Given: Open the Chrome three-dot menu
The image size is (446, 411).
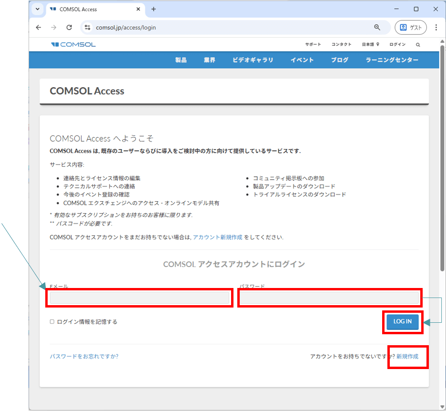Looking at the screenshot, I should pyautogui.click(x=436, y=28).
